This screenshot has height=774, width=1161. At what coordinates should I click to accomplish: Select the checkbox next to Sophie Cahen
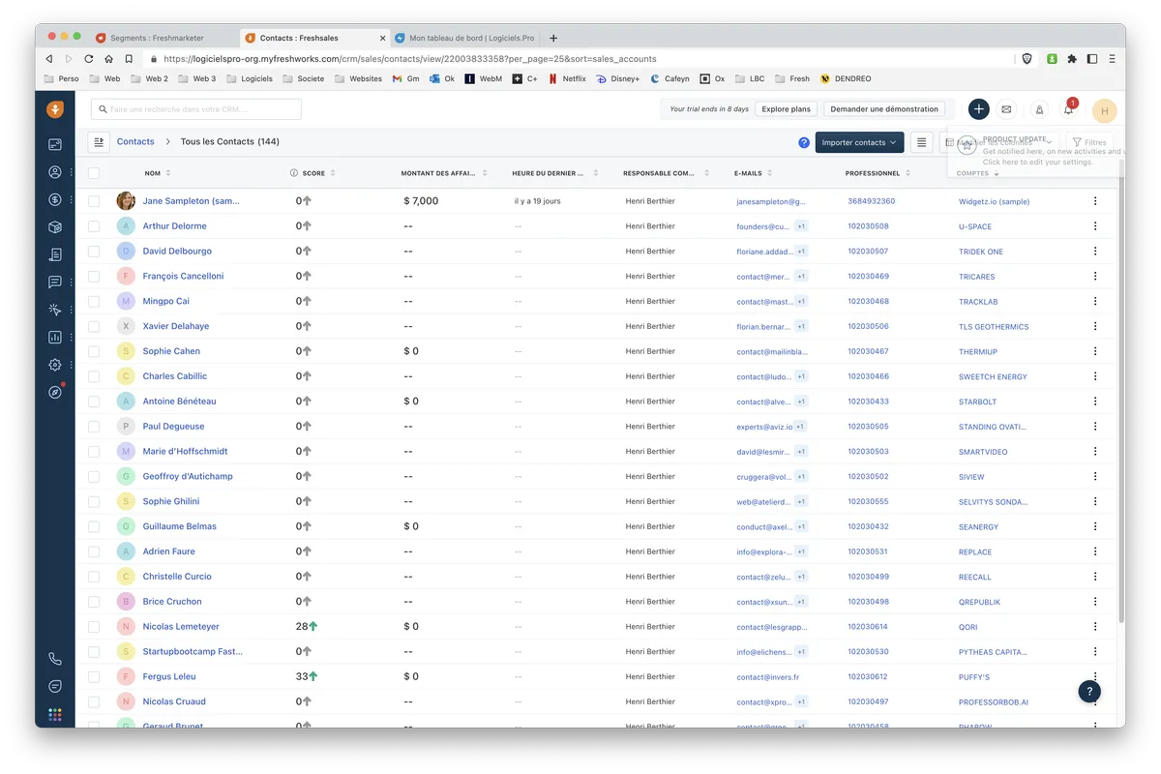tap(94, 351)
